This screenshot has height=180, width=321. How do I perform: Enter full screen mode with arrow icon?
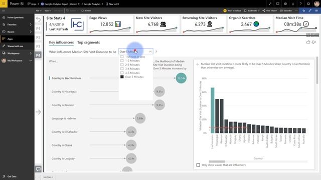270,3
